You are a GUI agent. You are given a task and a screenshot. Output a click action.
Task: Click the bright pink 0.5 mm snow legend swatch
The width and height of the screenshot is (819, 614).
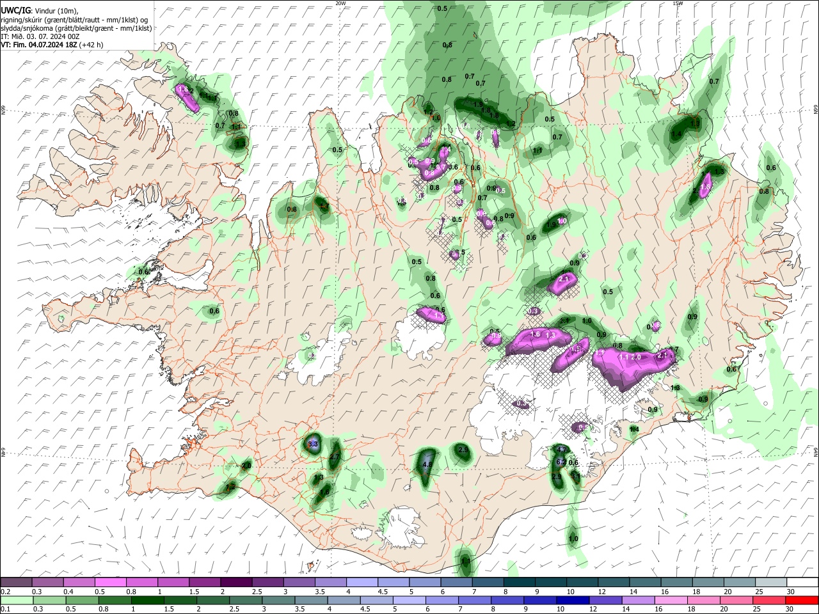111,582
